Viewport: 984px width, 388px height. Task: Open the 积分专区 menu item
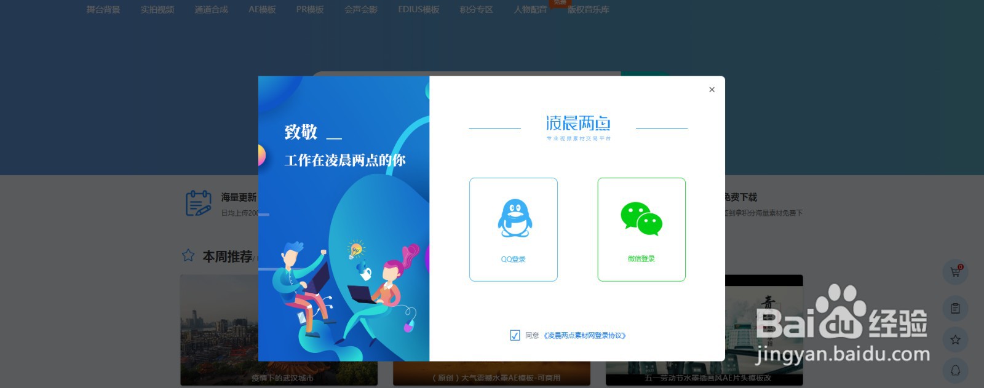pos(477,10)
